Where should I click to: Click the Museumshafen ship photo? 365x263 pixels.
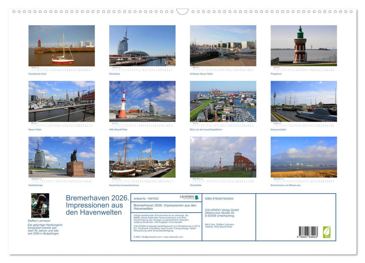coord(302,102)
